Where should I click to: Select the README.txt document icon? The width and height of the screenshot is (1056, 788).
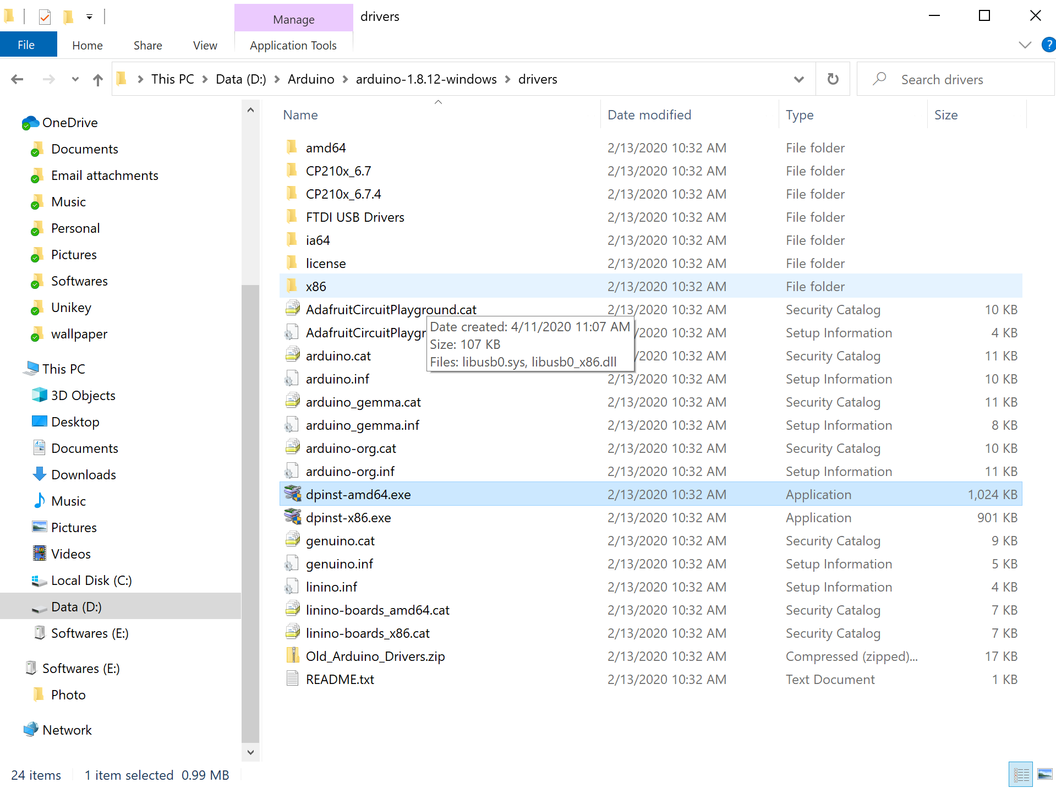point(292,679)
